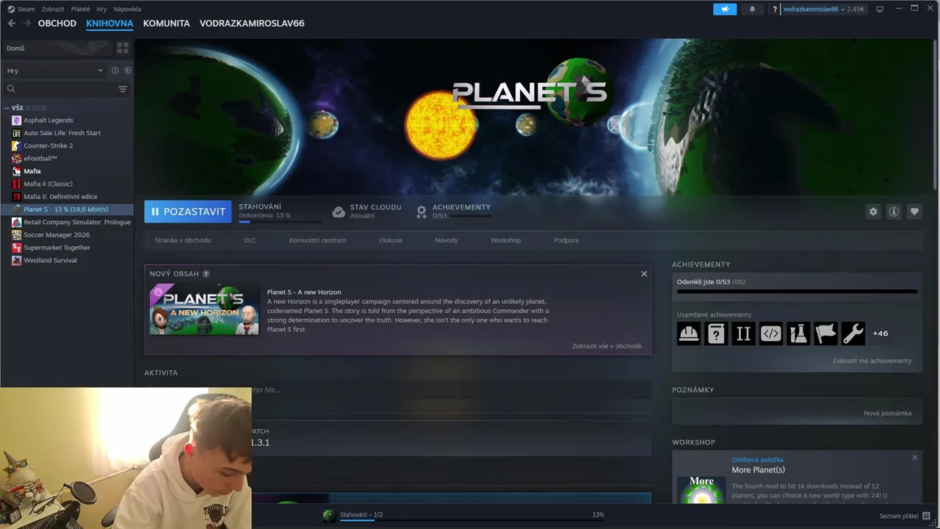Open the Hry category dropdown
This screenshot has height=529, width=940.
[55, 71]
